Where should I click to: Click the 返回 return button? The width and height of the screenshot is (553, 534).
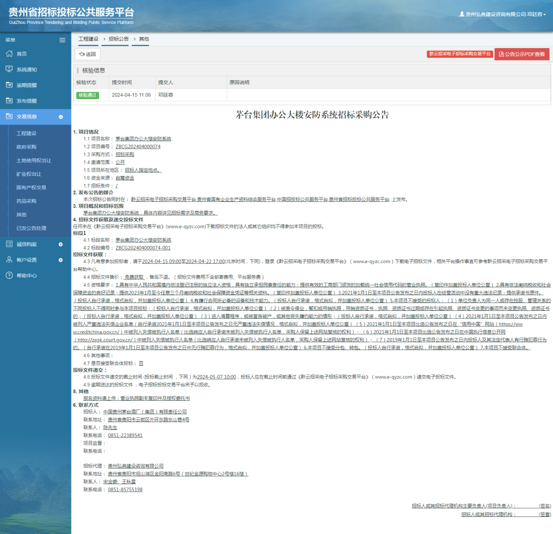(87, 54)
